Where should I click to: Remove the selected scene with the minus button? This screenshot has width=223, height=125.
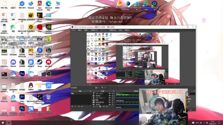[x=75, y=106]
